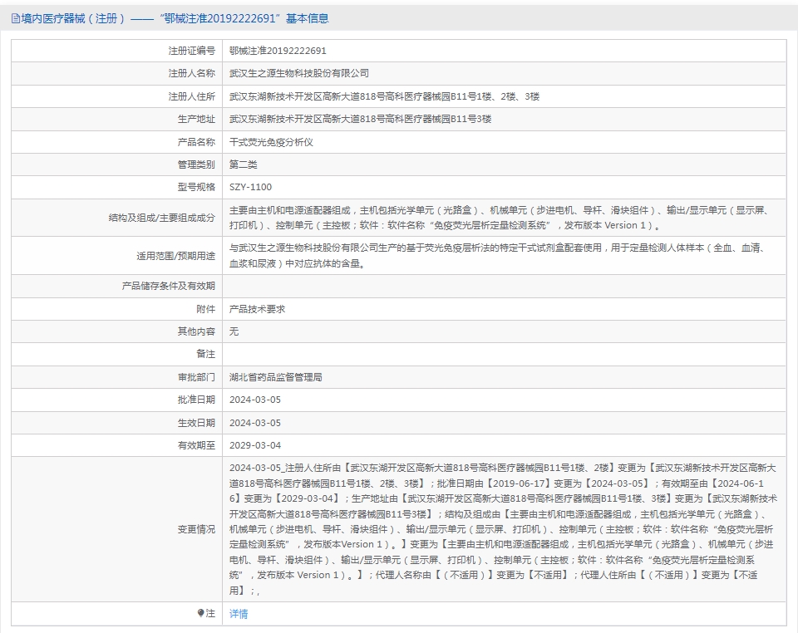
Task: Click the 适用范围/预期用途 row label
Action: tap(175, 256)
